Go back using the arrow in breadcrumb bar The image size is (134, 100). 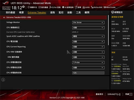4,18
